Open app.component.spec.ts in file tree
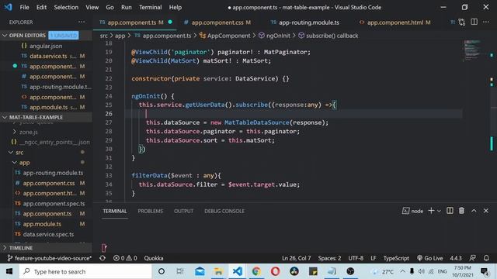The image size is (497, 279). point(47,203)
